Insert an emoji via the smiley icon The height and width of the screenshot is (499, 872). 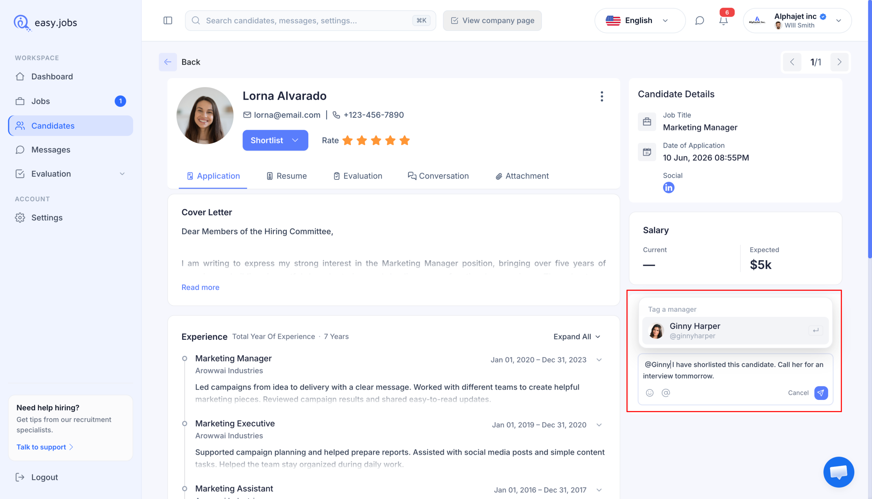point(650,393)
